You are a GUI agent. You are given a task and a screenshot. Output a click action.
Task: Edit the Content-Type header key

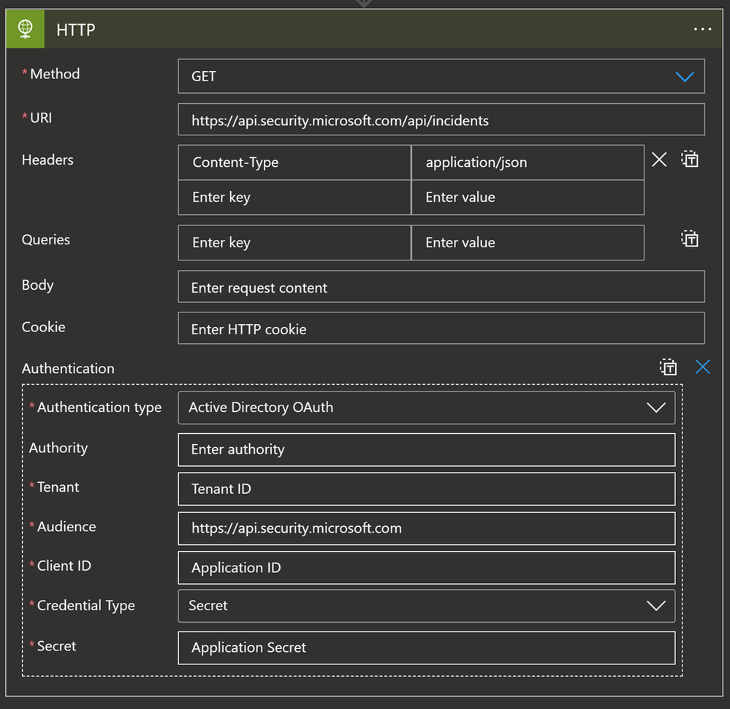point(294,162)
